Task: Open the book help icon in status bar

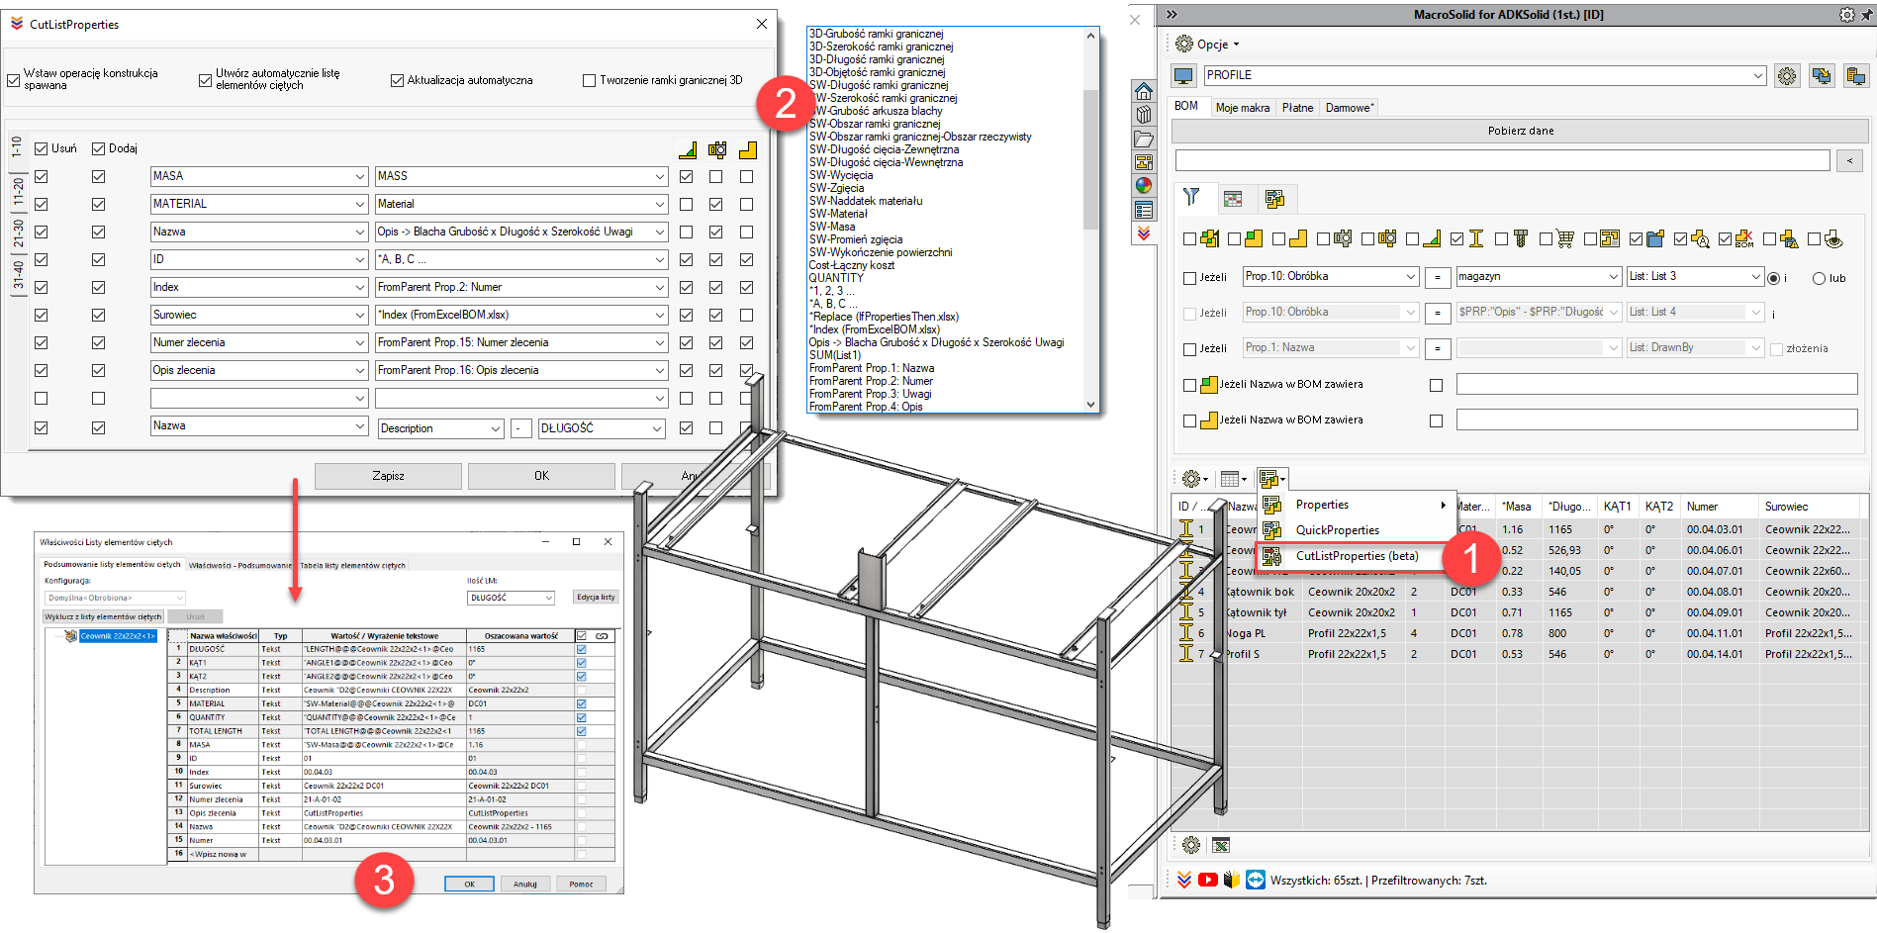Action: pos(1232,880)
